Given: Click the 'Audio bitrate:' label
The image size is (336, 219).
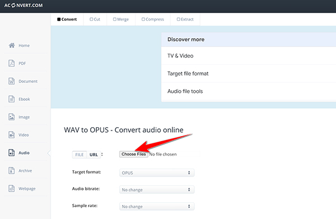Looking at the screenshot, I should pyautogui.click(x=86, y=189).
